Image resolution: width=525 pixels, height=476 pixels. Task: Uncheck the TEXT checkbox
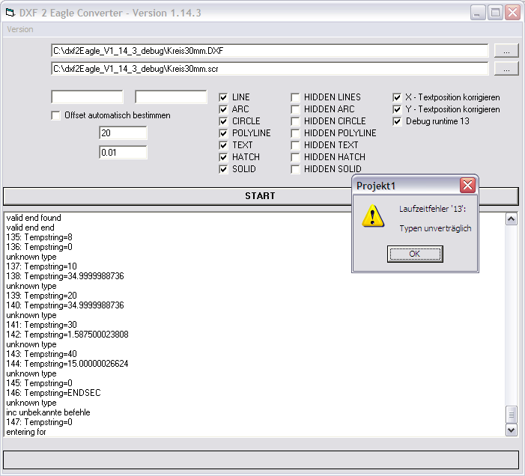(223, 145)
